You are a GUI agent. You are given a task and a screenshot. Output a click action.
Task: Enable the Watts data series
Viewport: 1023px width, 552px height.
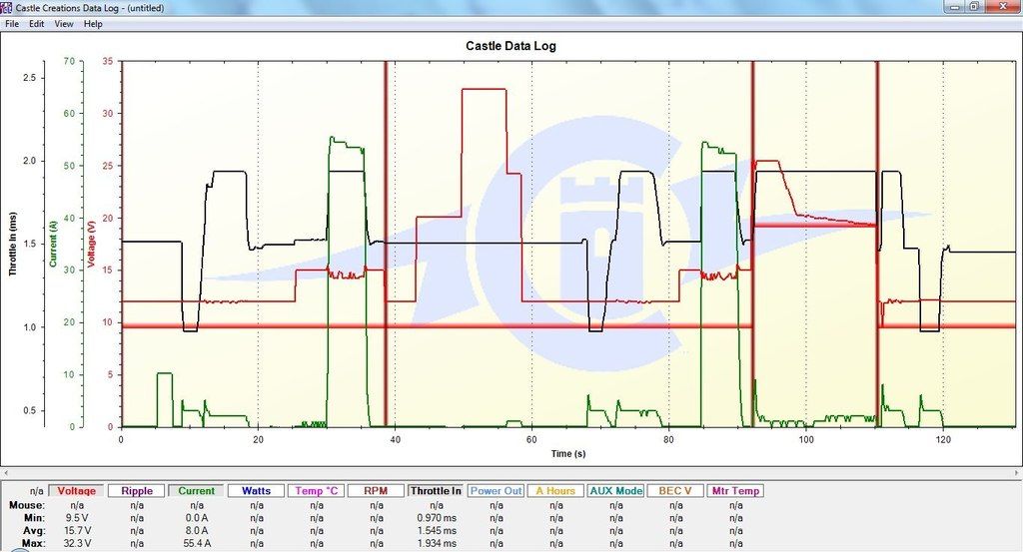point(257,491)
